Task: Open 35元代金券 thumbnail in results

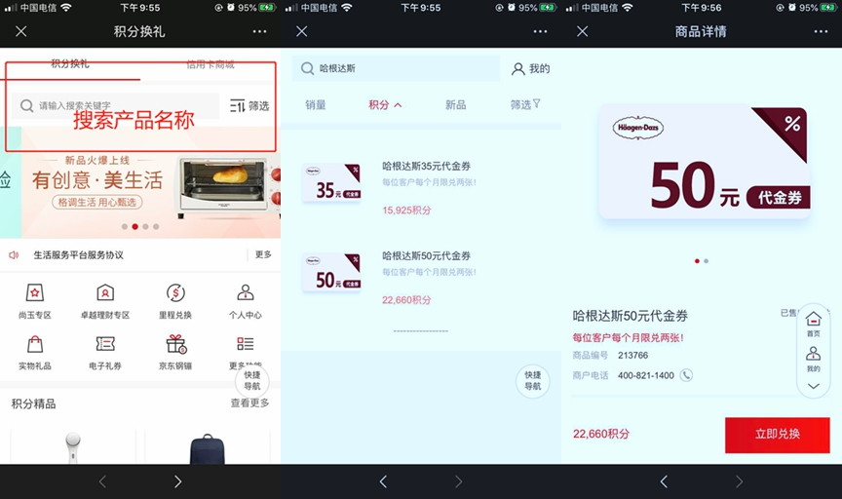Action: point(331,182)
